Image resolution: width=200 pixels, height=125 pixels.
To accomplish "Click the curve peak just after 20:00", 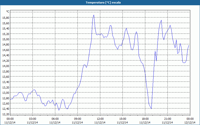I will [x=161, y=20].
